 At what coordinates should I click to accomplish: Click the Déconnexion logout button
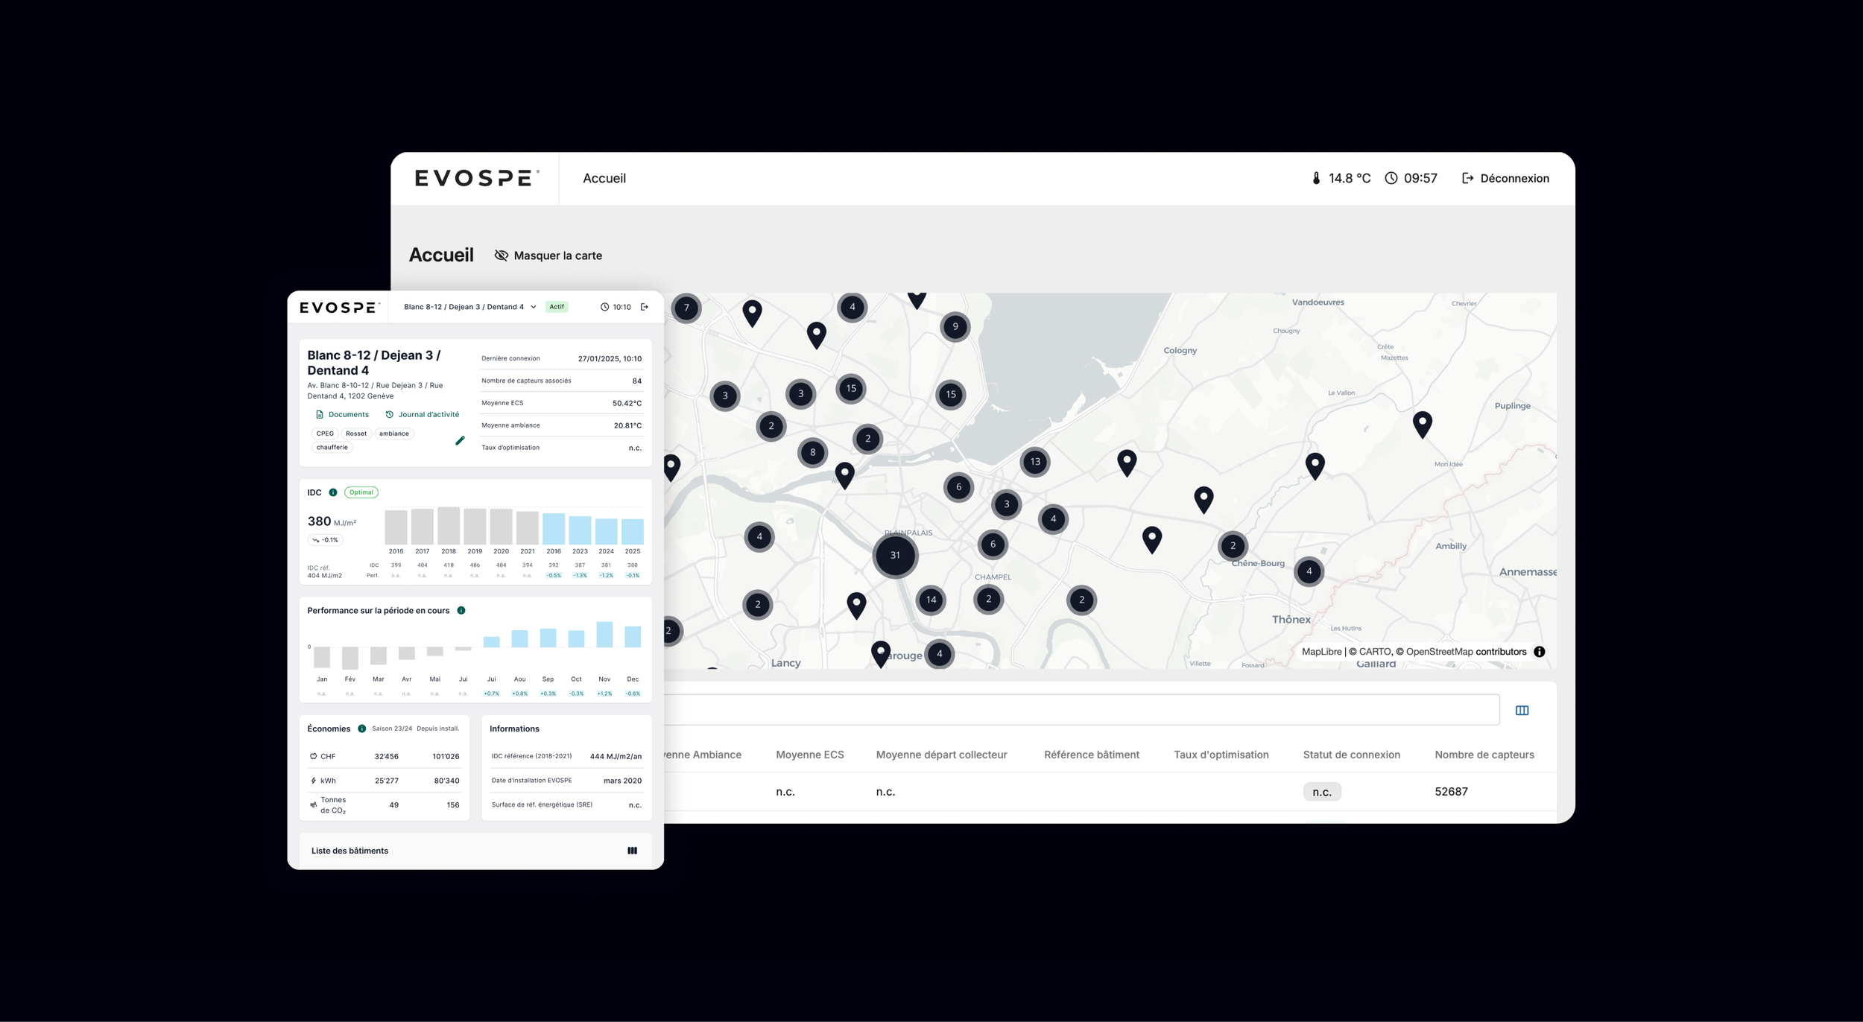1505,178
